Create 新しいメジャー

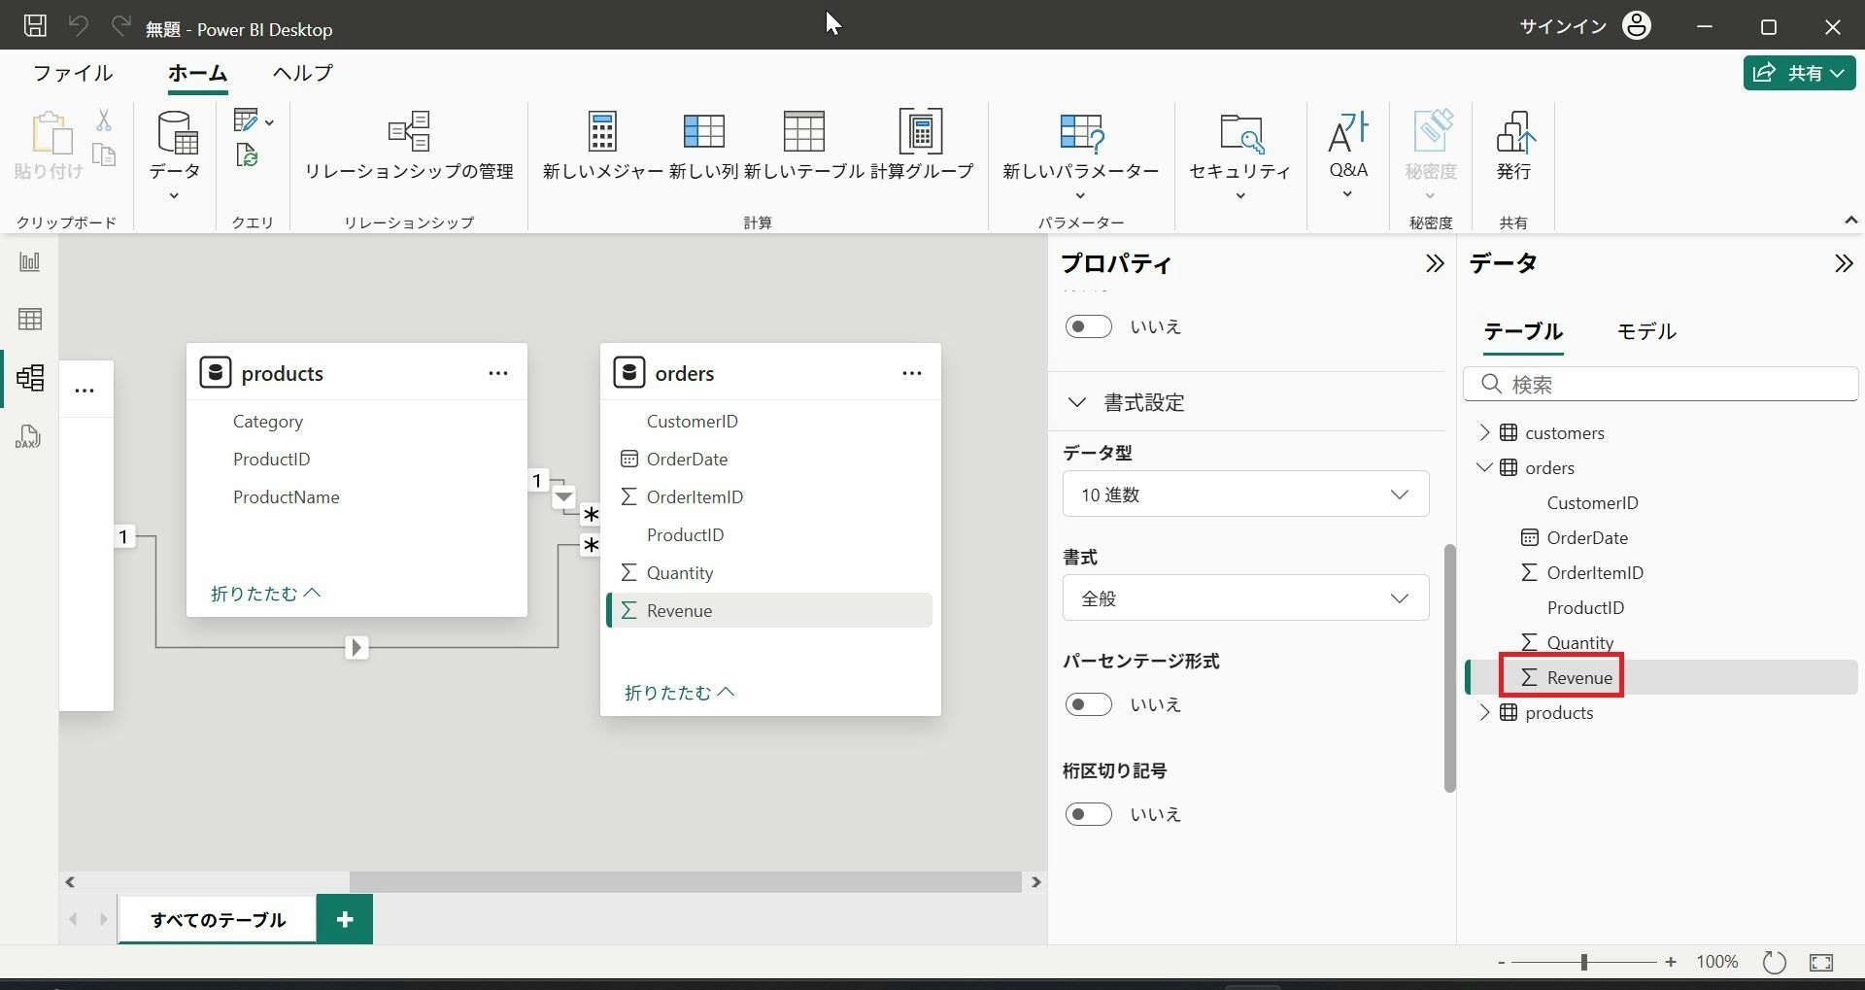click(x=602, y=146)
